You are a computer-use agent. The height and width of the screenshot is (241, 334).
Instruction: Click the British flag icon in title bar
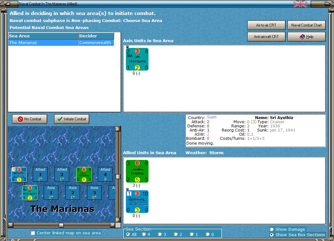(x=300, y=4)
